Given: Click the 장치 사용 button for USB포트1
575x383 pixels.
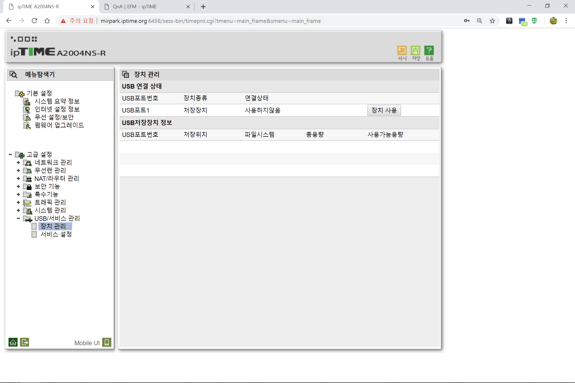Looking at the screenshot, I should [x=384, y=110].
